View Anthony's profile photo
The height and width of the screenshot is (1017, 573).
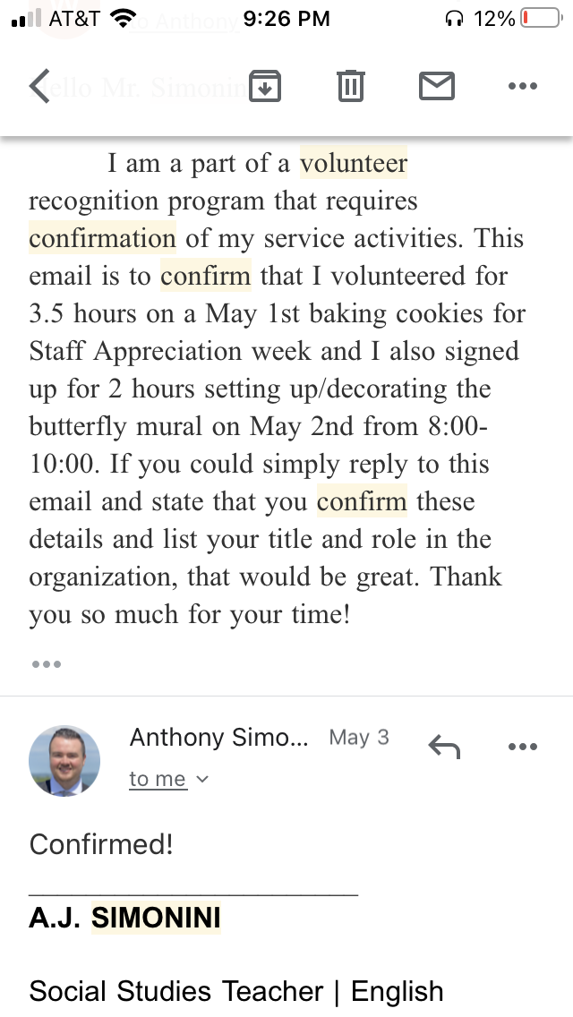64,760
